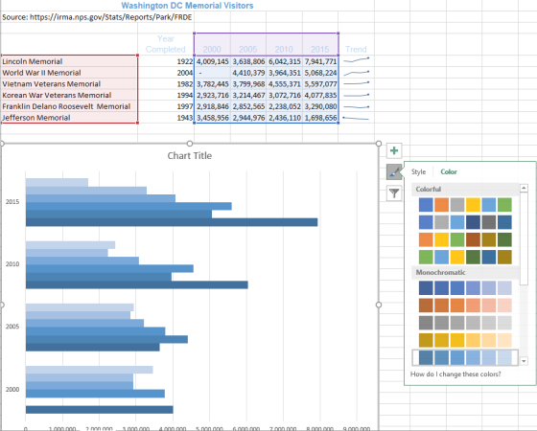Click the year completed cell 1922
Image resolution: width=537 pixels, height=431 pixels.
(166, 61)
